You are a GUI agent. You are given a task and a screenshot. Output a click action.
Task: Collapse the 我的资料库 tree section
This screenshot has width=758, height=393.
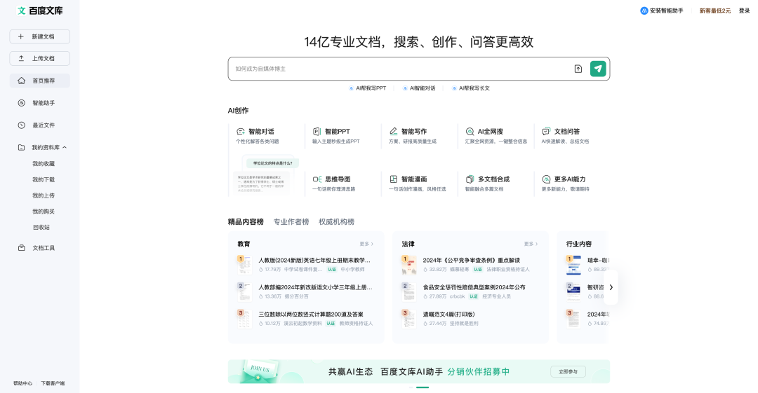(x=65, y=147)
